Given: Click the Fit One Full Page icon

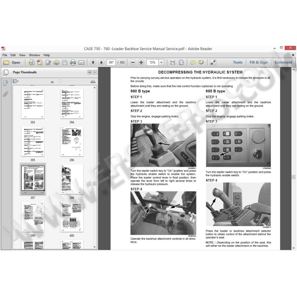Looking at the screenshot, I should [181, 62].
